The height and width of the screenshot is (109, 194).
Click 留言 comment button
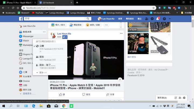click(86, 94)
